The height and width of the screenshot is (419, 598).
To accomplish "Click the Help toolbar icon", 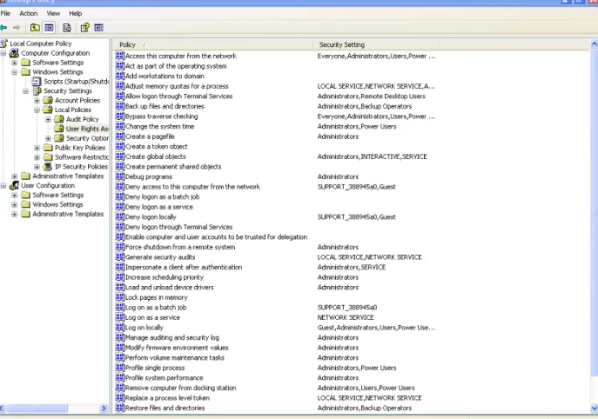I will coord(84,28).
